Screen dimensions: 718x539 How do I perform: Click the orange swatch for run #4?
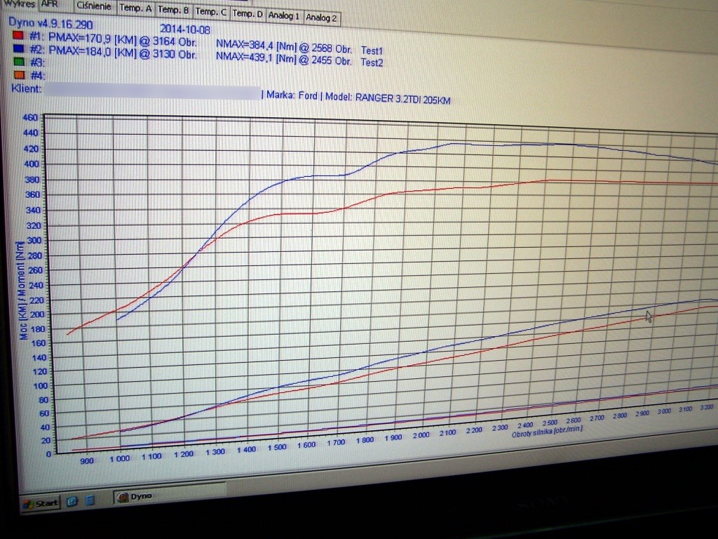18,74
